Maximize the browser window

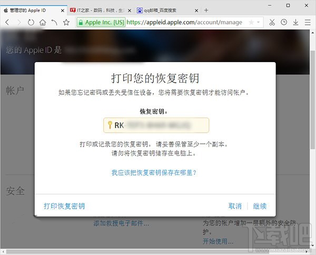pyautogui.click(x=288, y=5)
